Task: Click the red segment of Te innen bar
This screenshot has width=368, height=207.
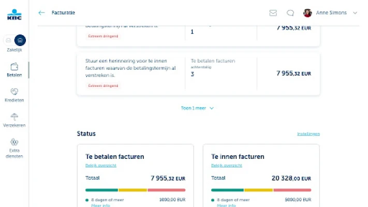Action: pyautogui.click(x=292, y=190)
